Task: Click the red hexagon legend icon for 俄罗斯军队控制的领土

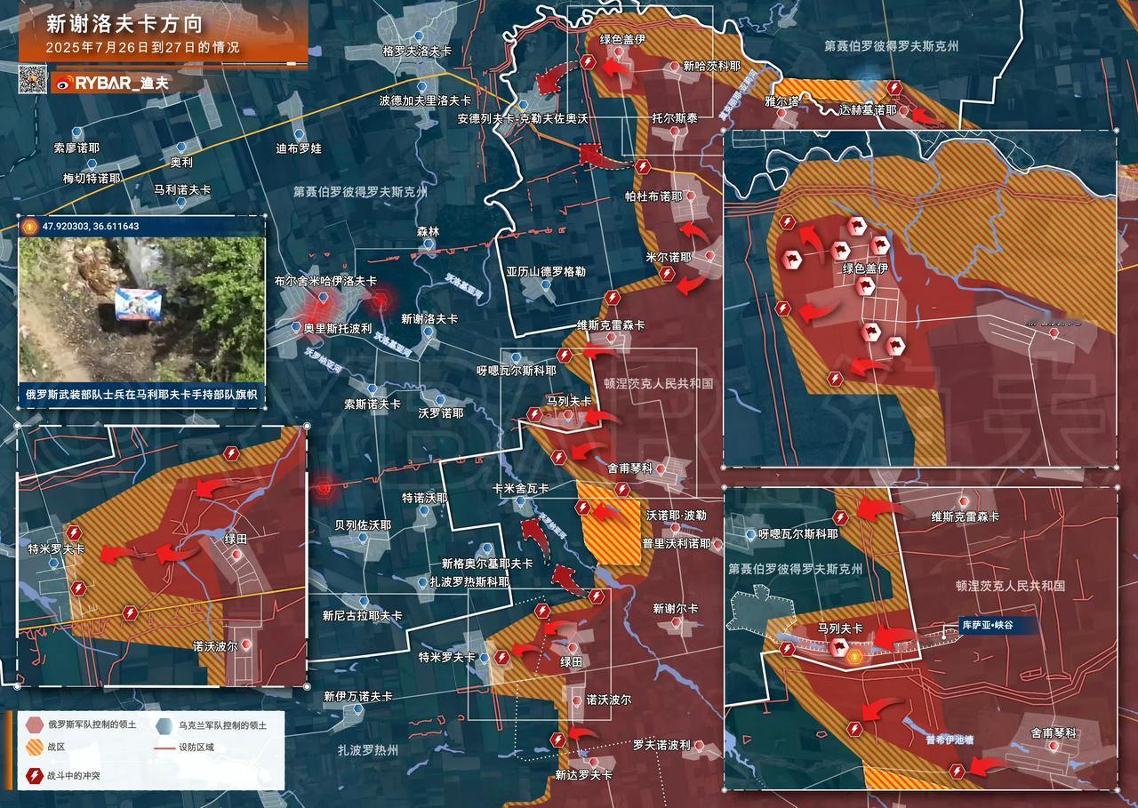Action: tap(34, 725)
